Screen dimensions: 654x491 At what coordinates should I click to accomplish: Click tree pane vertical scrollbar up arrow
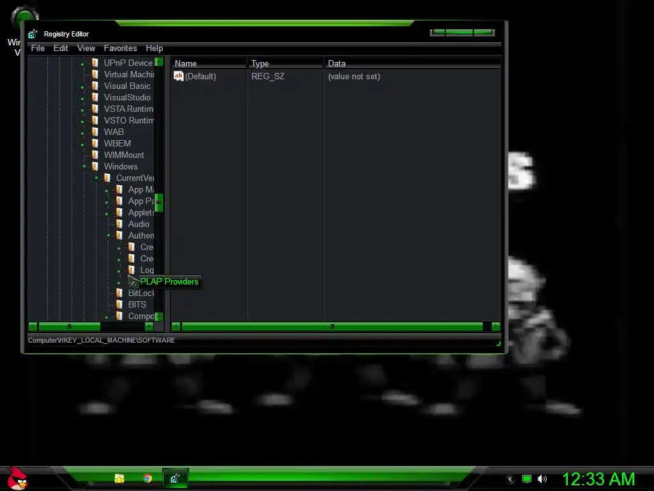[x=159, y=62]
